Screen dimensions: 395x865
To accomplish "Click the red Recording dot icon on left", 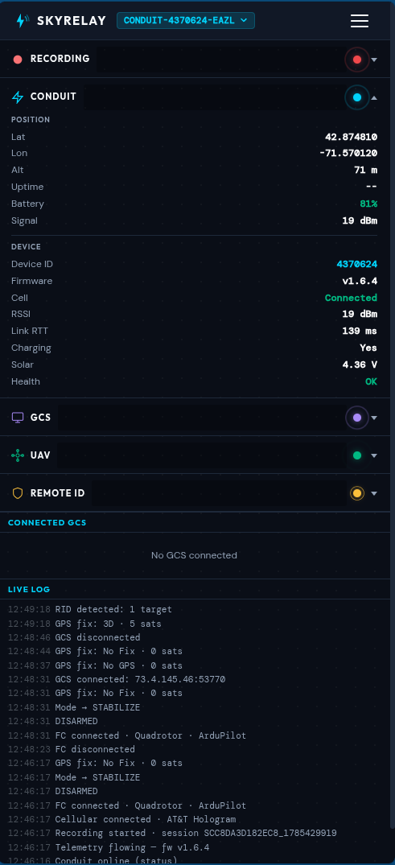I will click(x=18, y=59).
